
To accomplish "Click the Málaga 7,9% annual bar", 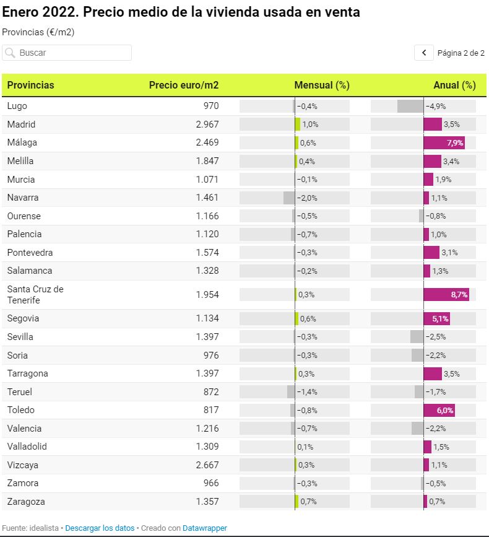I will click(444, 143).
